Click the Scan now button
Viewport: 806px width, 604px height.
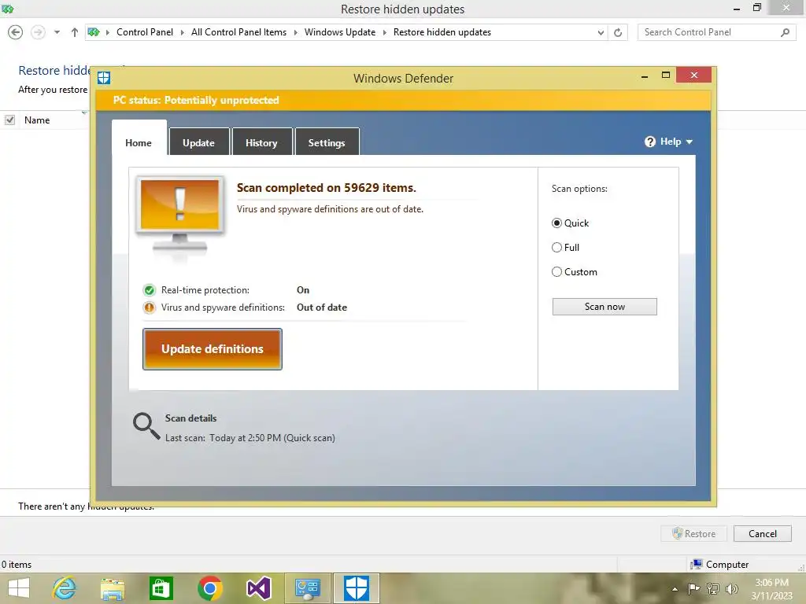coord(604,307)
